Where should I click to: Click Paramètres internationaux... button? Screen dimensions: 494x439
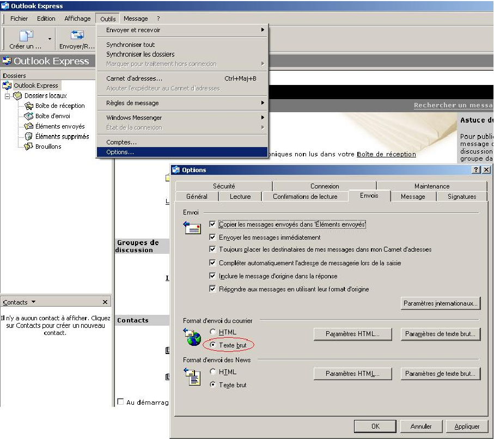point(441,303)
